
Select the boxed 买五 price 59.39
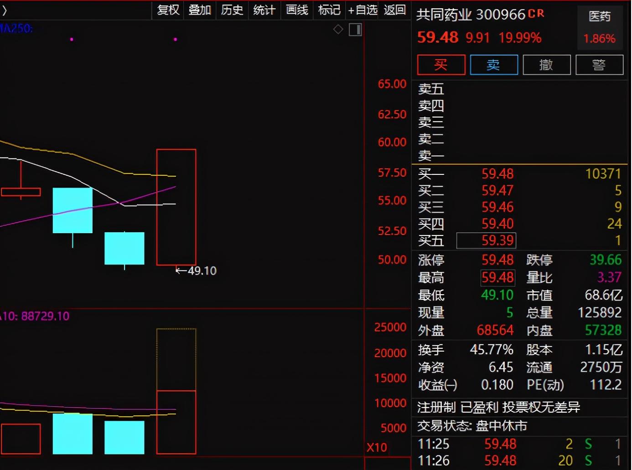[486, 240]
